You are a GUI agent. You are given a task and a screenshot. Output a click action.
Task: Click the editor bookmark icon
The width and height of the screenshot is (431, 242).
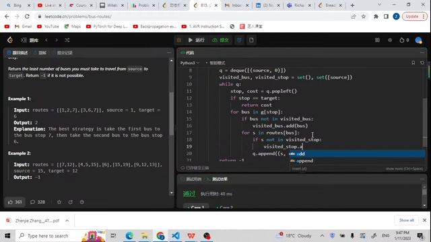click(x=413, y=63)
